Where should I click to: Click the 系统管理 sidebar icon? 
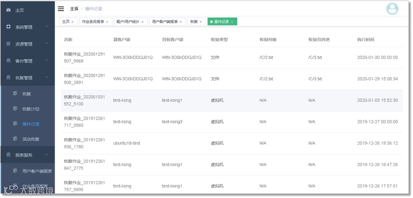(x=8, y=27)
